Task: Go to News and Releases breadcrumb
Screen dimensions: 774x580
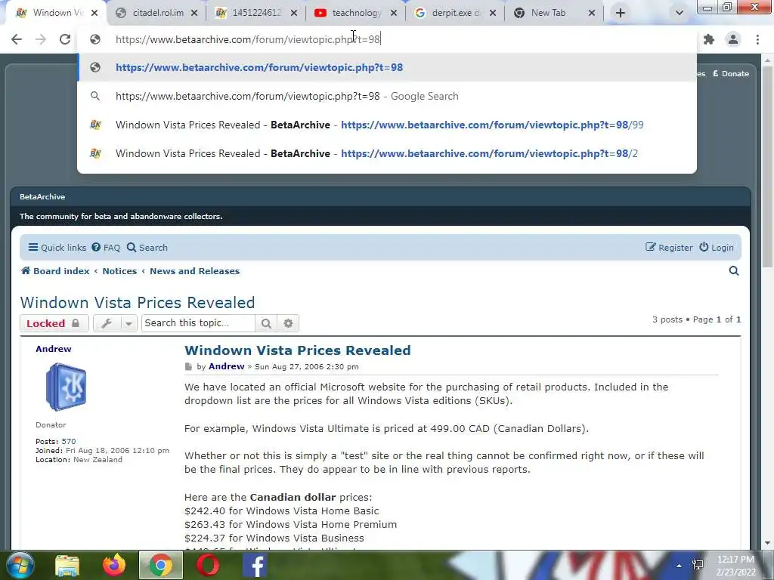Action: click(x=194, y=271)
